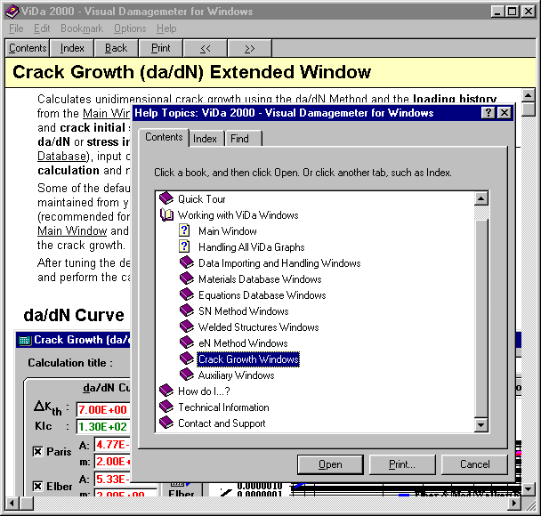Click the eN Method Windows book icon
Screen dimensions: 541x516
[187, 343]
